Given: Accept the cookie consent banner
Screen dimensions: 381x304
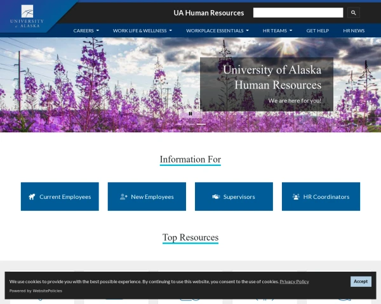Looking at the screenshot, I should tap(361, 281).
